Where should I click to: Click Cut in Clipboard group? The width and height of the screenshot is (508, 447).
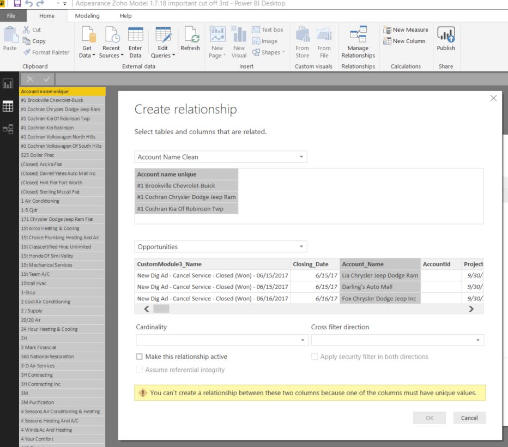tap(32, 30)
